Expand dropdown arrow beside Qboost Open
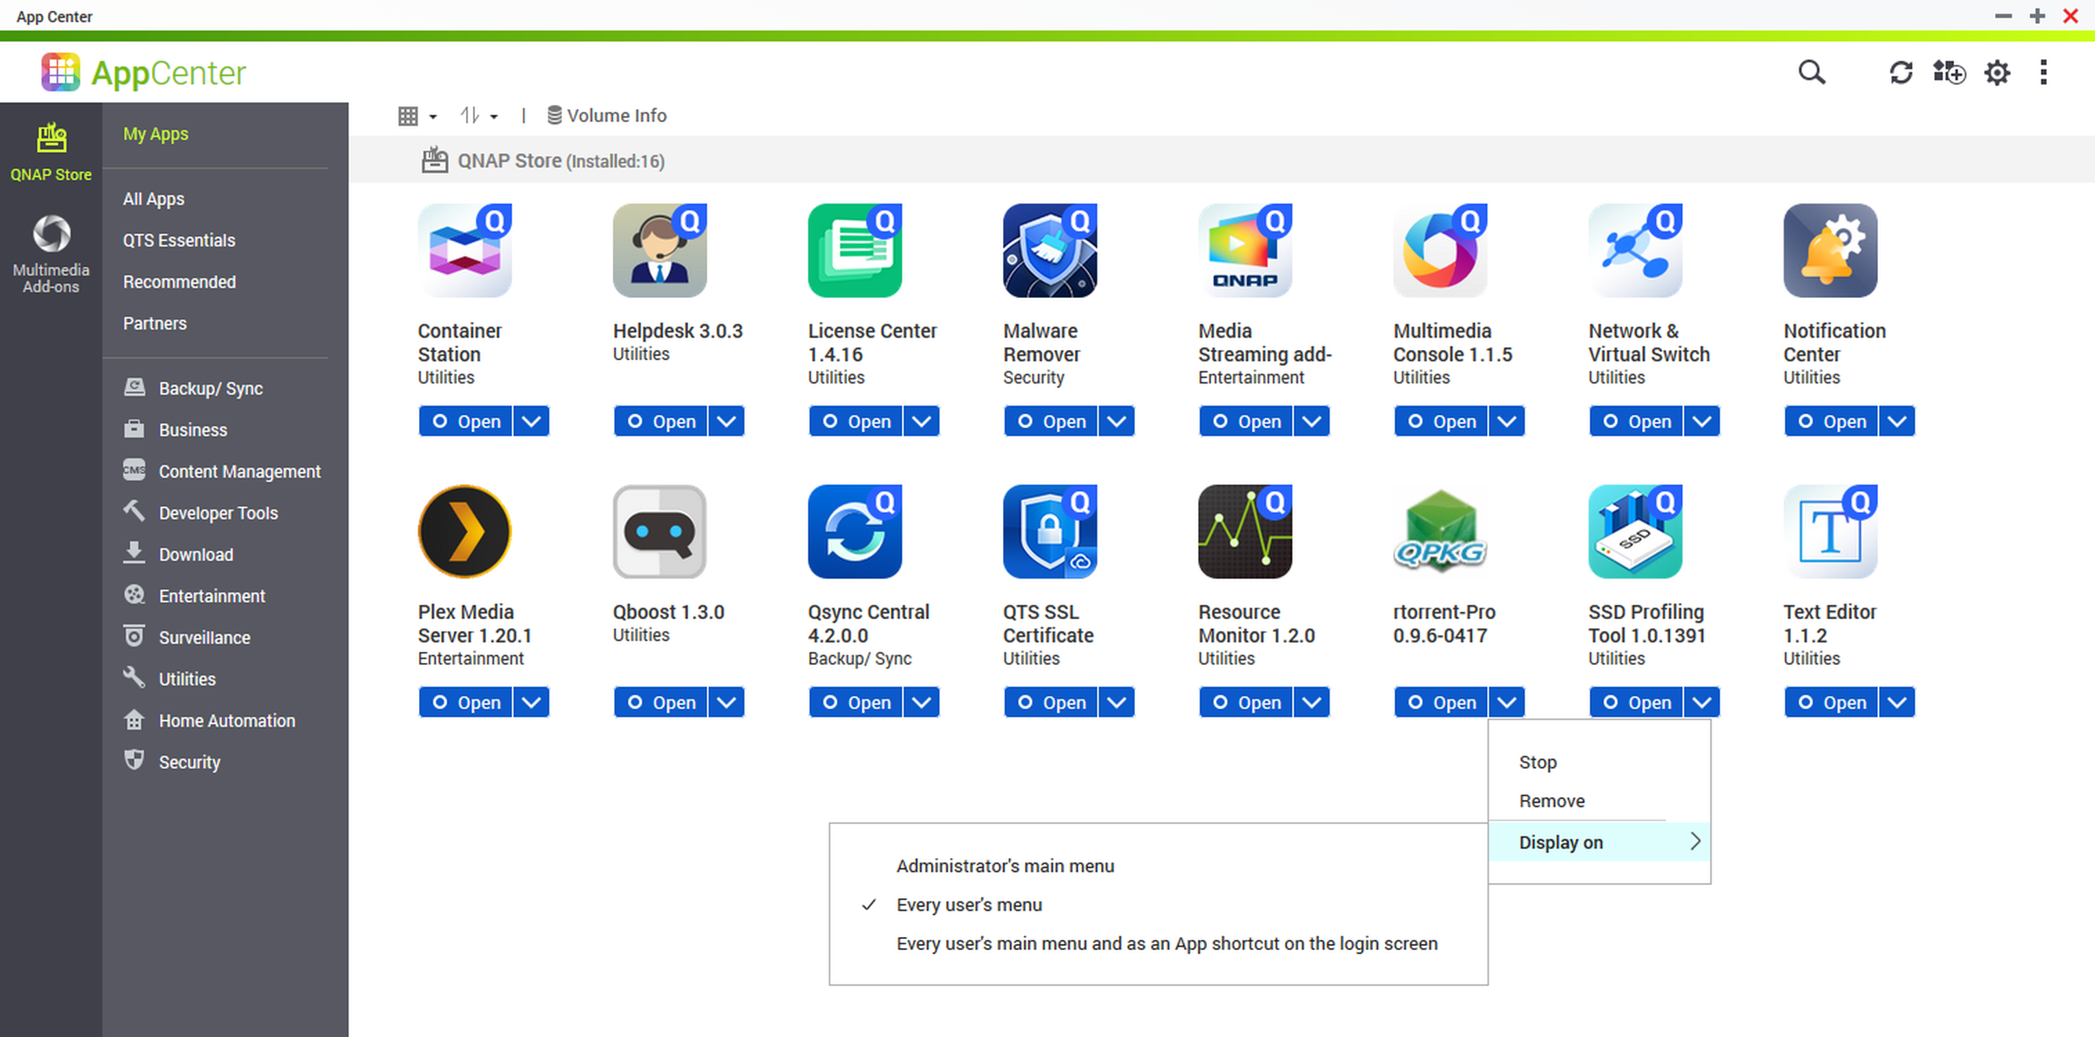 coord(726,702)
